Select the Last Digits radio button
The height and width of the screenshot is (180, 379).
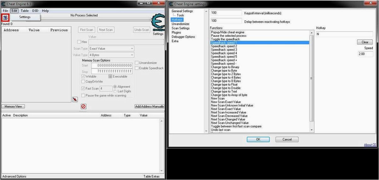pos(115,91)
